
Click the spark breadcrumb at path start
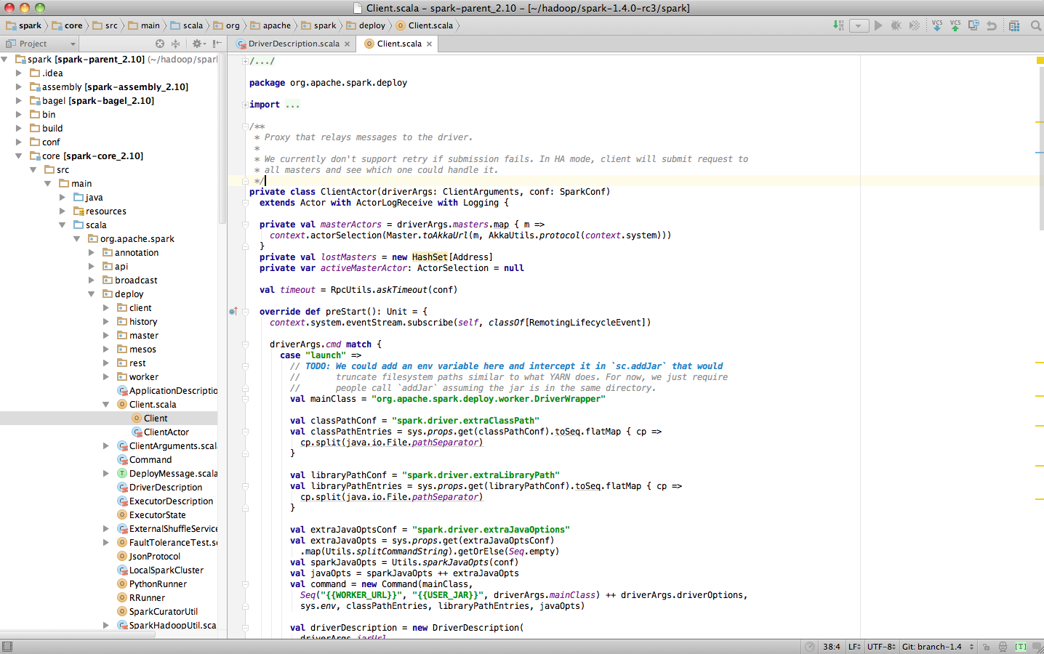point(24,25)
